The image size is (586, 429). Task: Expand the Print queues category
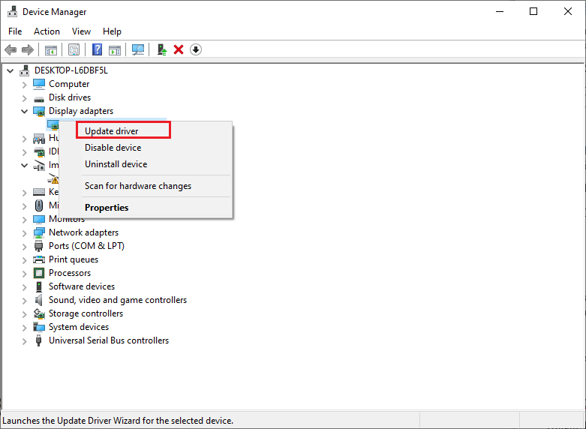24,260
